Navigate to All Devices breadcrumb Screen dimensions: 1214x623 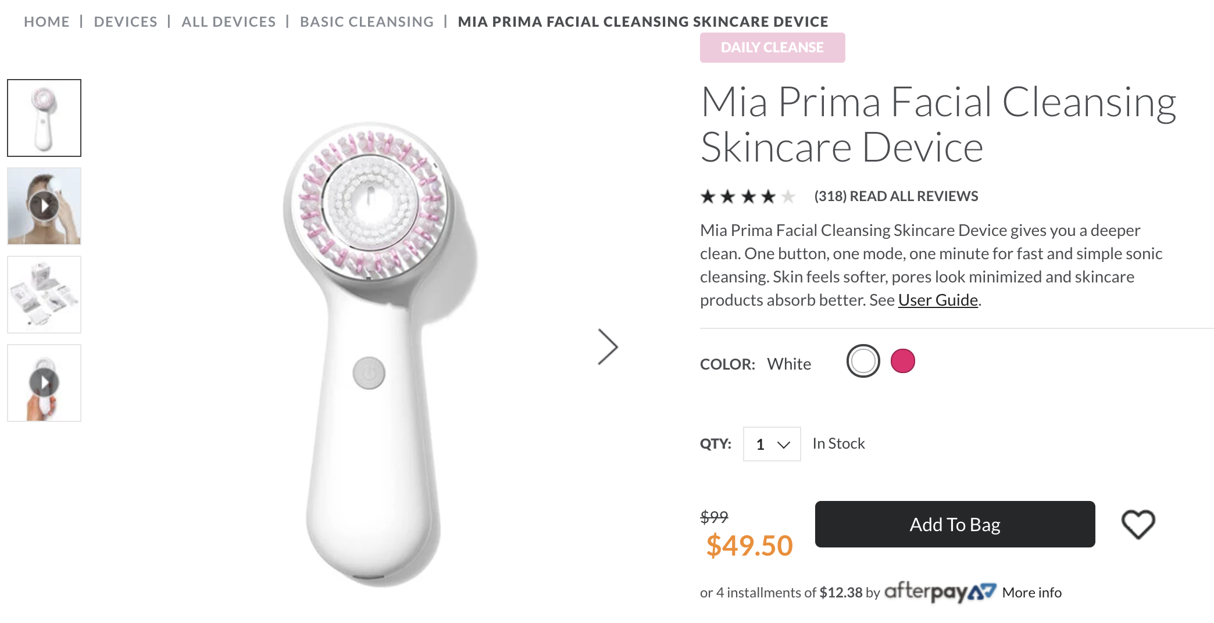click(x=228, y=22)
